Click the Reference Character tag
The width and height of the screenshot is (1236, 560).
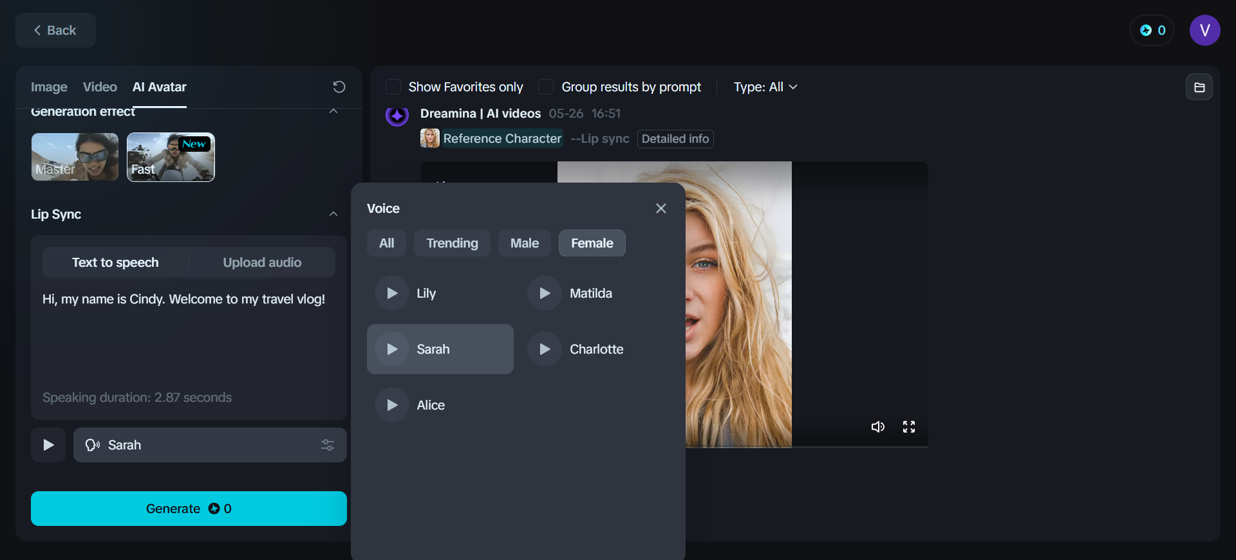[x=502, y=138]
